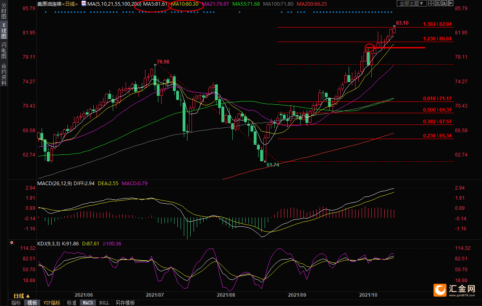
Task: Click the K:91.86 value
Action: click(70, 244)
